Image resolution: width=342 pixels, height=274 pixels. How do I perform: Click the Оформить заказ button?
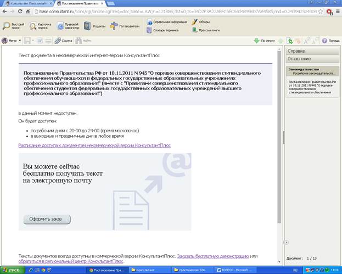(x=47, y=219)
